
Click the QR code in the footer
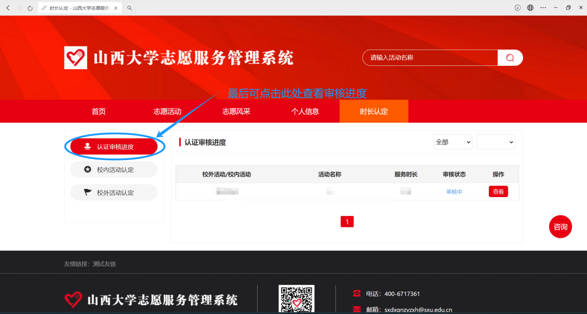pyautogui.click(x=297, y=299)
